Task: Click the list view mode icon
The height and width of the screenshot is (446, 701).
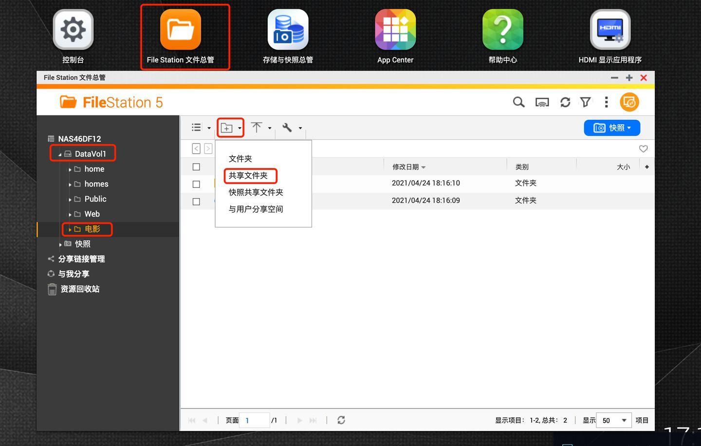Action: [196, 128]
